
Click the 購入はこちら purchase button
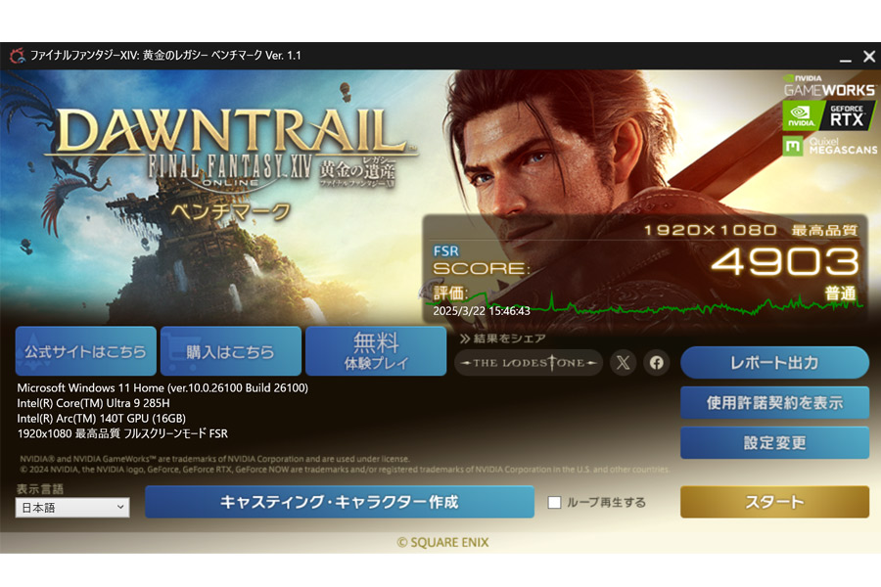click(230, 351)
